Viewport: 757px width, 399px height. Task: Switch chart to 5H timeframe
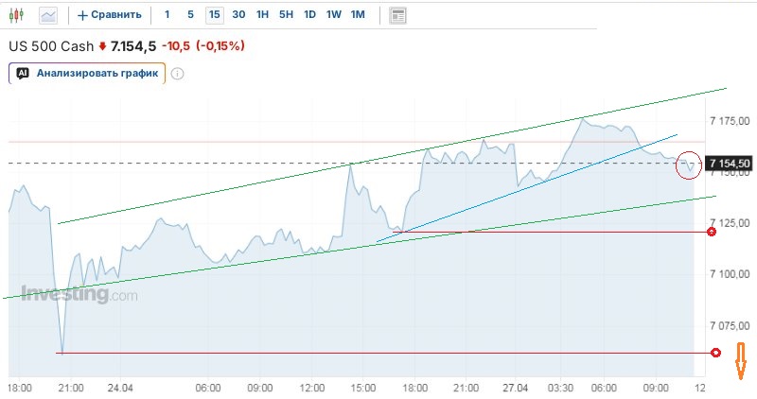click(286, 15)
